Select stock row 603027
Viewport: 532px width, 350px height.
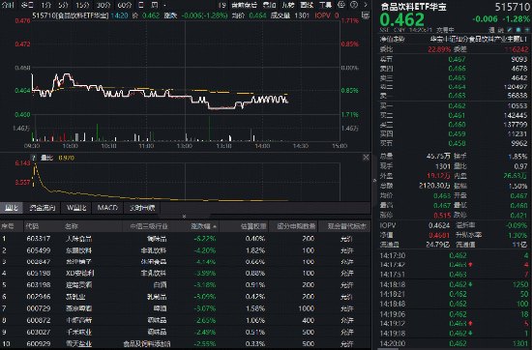[x=185, y=332]
